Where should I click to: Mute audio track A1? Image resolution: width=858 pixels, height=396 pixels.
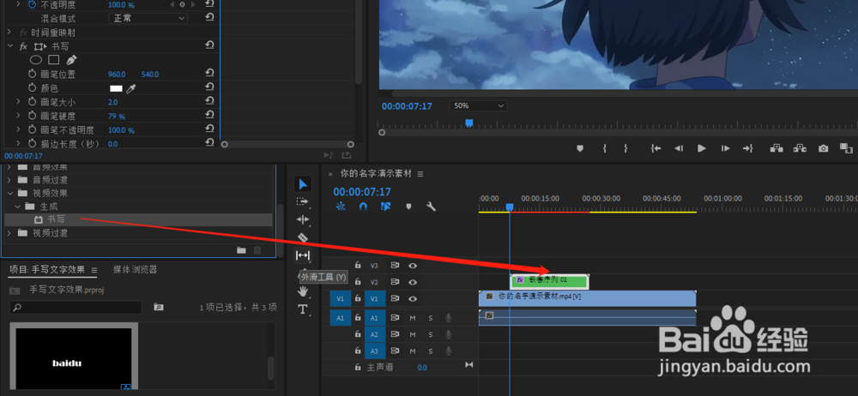click(x=413, y=318)
